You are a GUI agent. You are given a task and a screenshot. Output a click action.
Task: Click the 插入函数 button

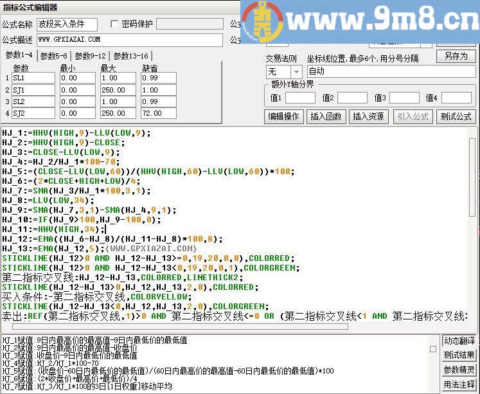coord(326,116)
